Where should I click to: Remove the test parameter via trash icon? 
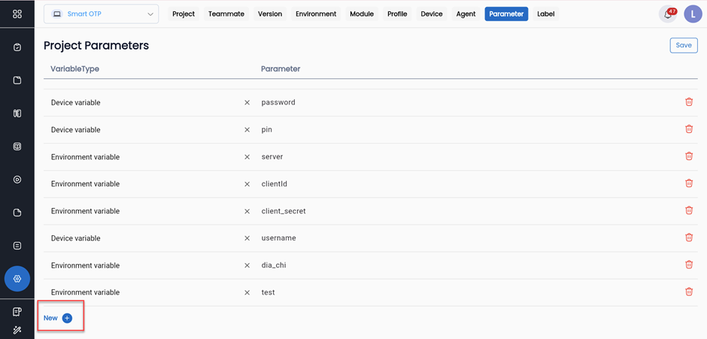click(688, 292)
